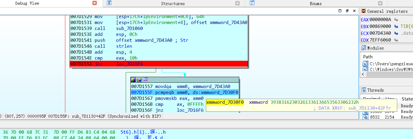The image size is (413, 139).
Task: Jump using the EAX register arrow
Action: coord(396,20)
